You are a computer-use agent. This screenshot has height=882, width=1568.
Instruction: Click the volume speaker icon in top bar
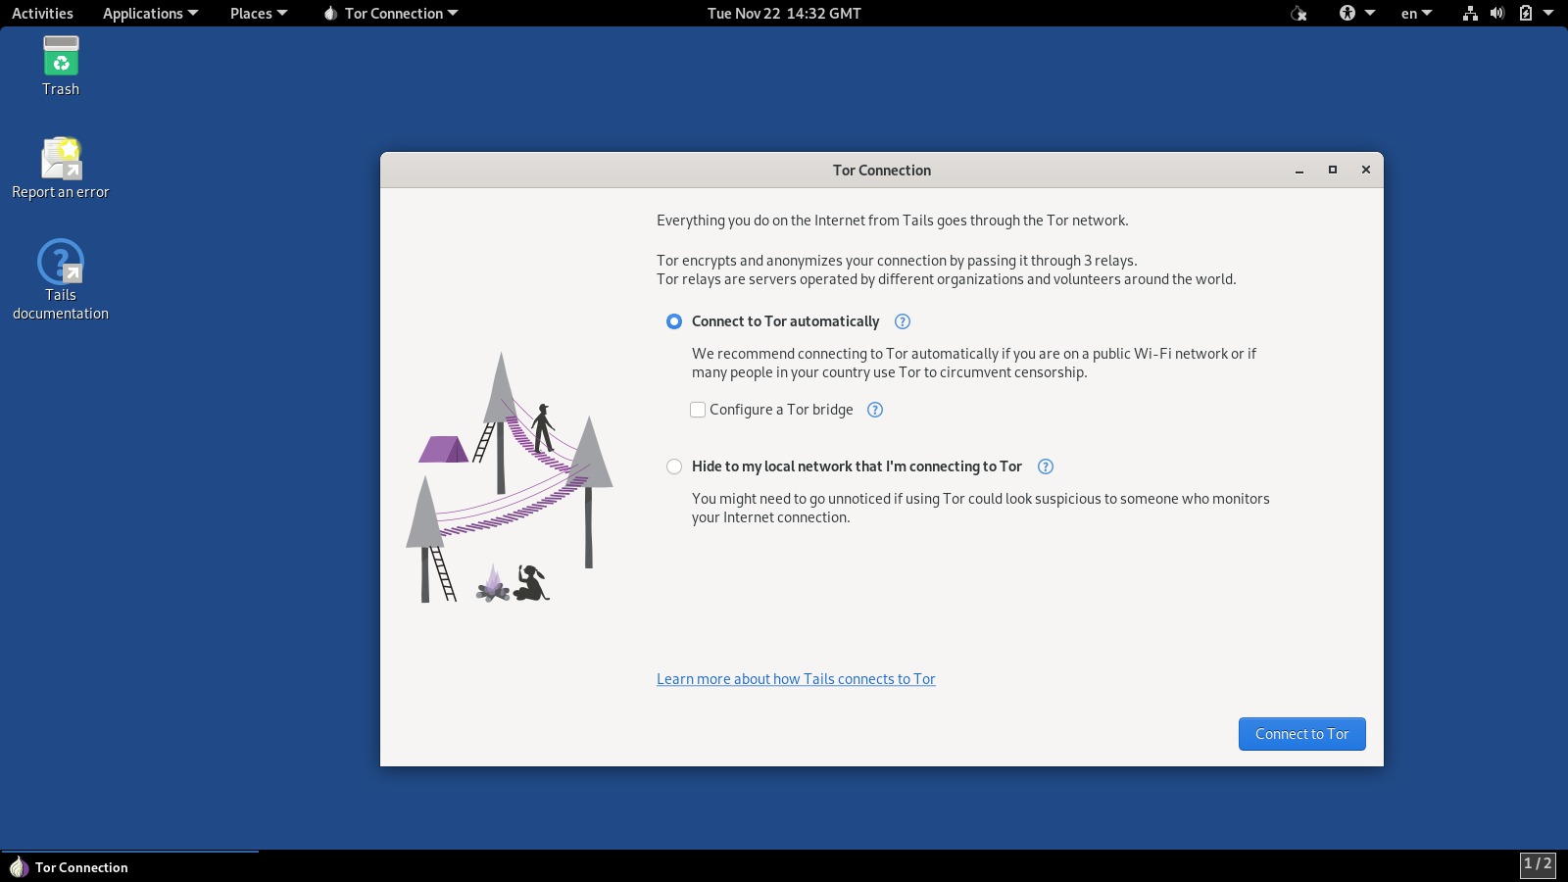1497,14
